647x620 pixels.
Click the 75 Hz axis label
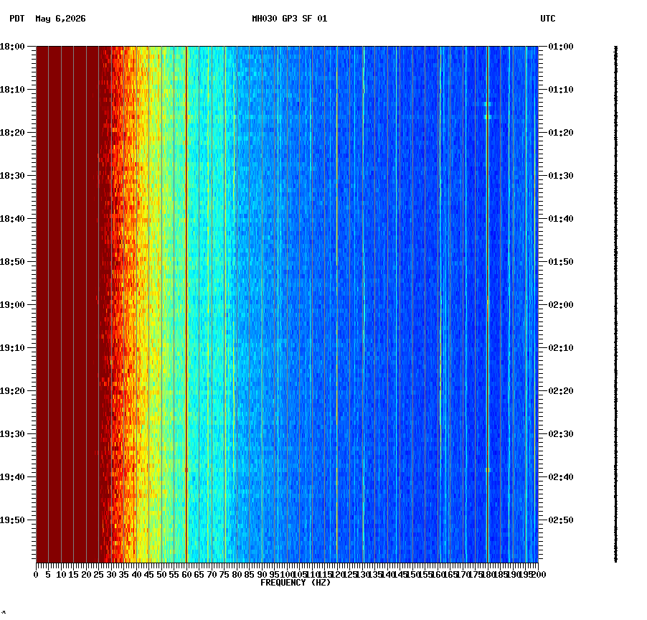point(224,575)
